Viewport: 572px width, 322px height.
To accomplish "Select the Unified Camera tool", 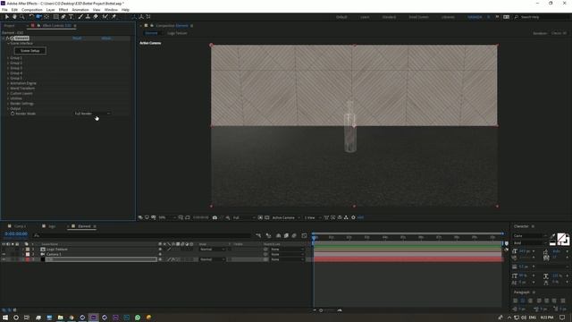I will click(x=38, y=17).
